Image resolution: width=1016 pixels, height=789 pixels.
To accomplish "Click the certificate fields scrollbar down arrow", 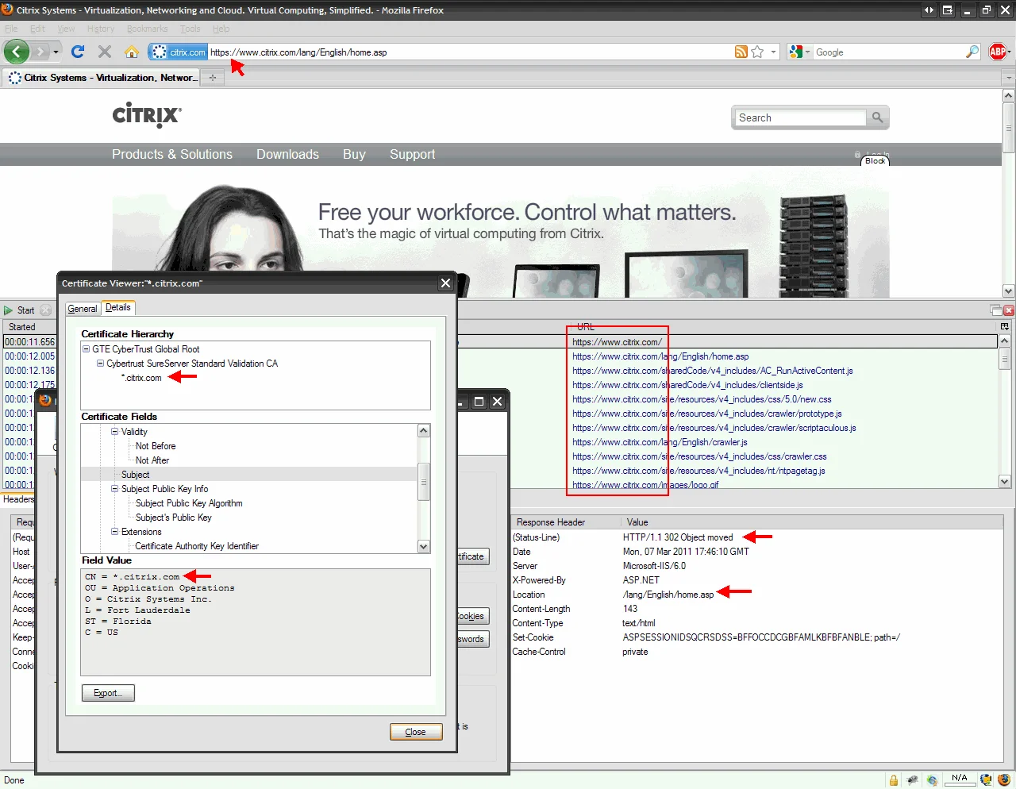I will coord(424,546).
